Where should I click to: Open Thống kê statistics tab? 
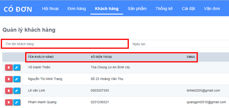coord(164,9)
